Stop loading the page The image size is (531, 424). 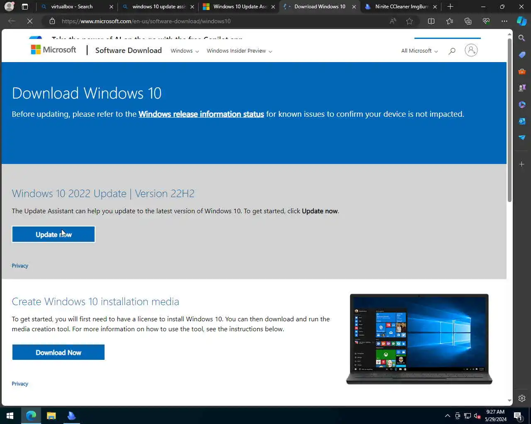pos(30,21)
